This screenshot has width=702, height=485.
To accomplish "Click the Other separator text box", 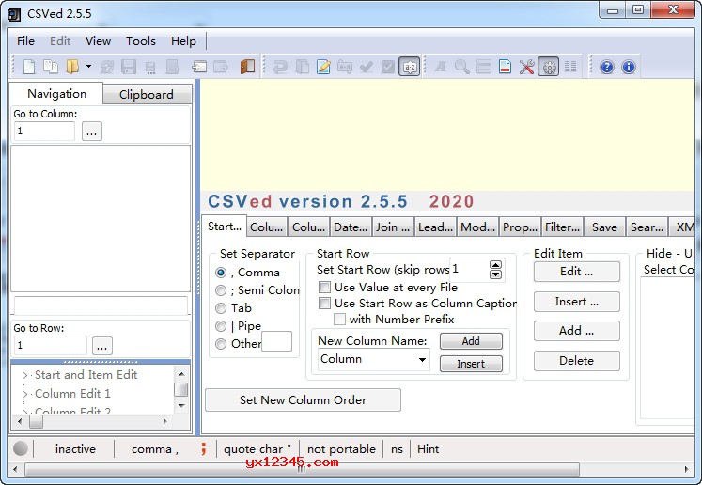I will tap(276, 341).
